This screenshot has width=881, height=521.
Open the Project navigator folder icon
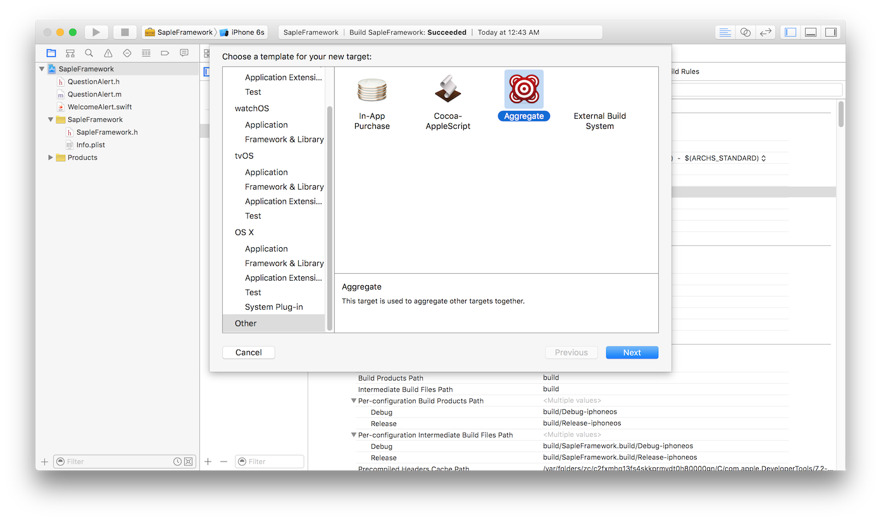coord(51,53)
